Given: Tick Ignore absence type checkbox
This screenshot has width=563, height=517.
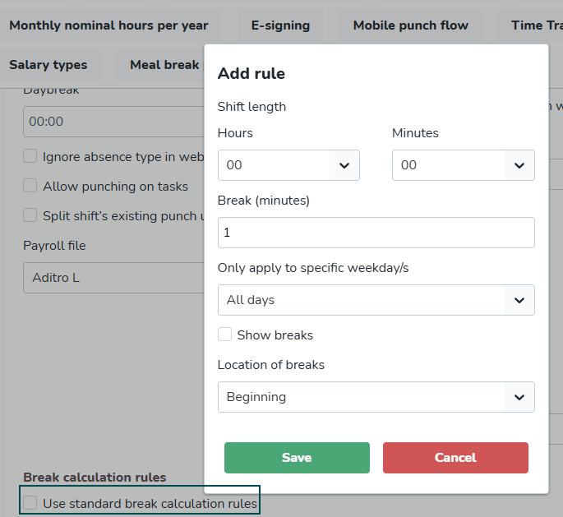Looking at the screenshot, I should pyautogui.click(x=30, y=156).
